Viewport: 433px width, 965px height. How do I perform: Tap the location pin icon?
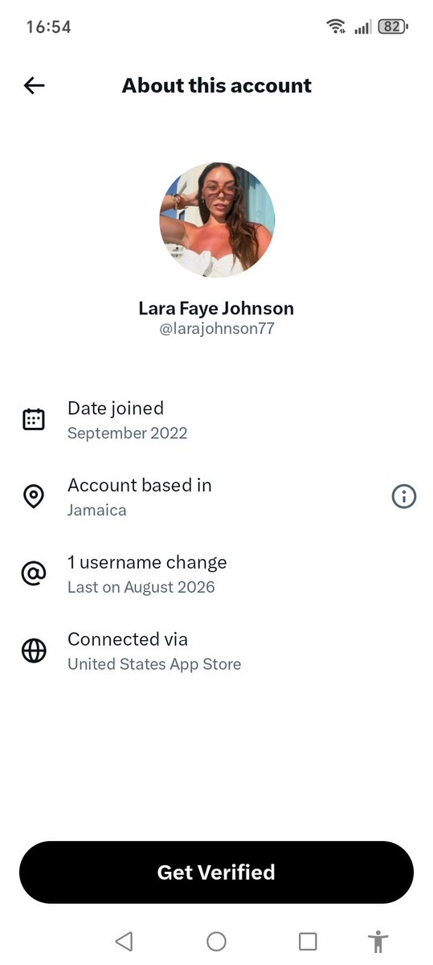point(34,497)
